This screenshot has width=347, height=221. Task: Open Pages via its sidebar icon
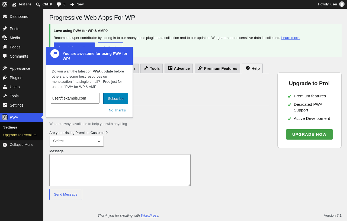click(x=5, y=47)
